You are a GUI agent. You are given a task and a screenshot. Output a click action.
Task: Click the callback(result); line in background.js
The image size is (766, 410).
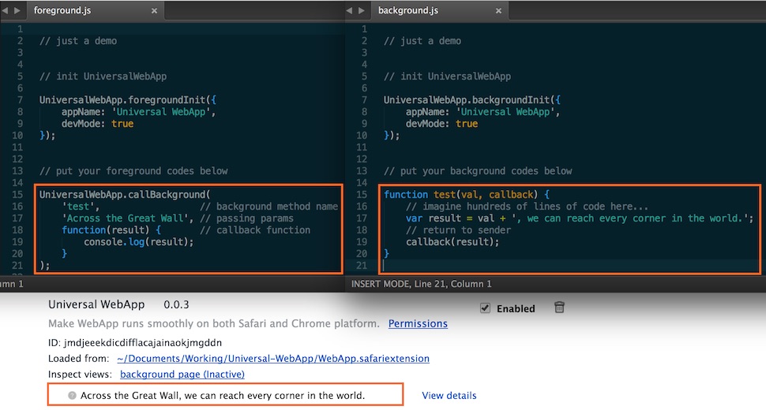pyautogui.click(x=452, y=242)
